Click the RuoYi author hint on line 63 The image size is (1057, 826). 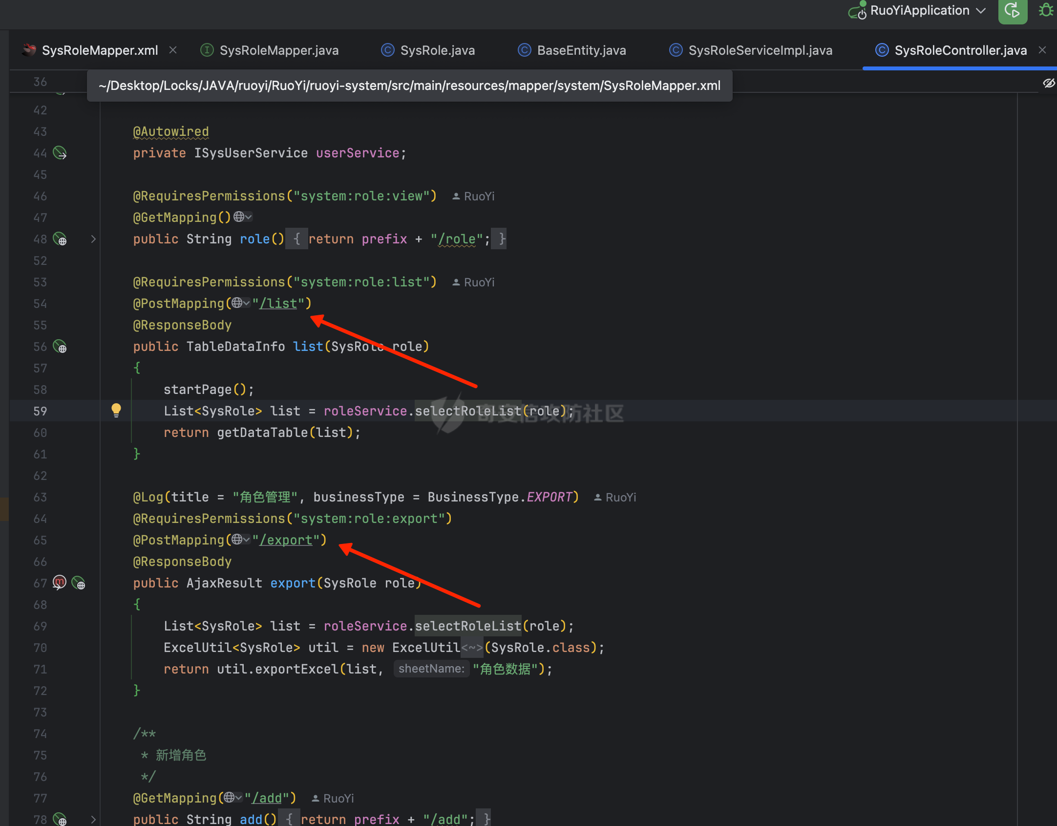pyautogui.click(x=615, y=498)
